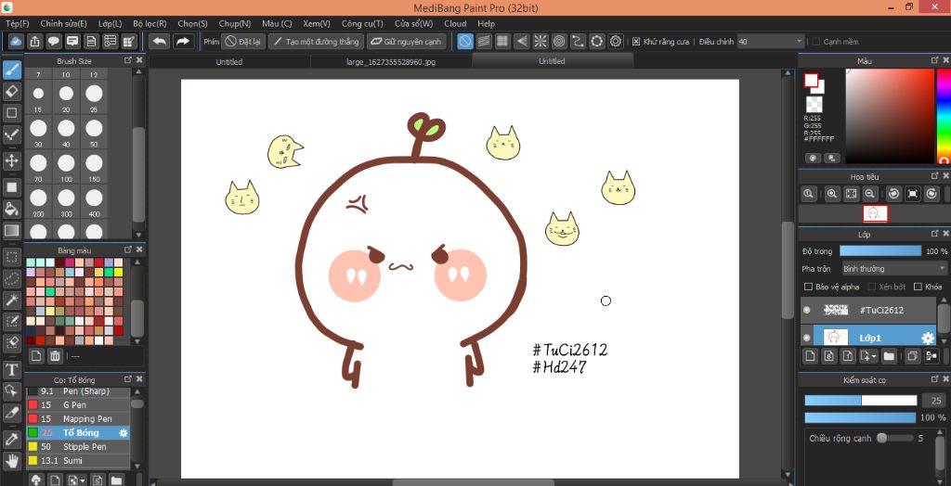
Task: Click Giữ nguyên cạnh button
Action: 407,42
